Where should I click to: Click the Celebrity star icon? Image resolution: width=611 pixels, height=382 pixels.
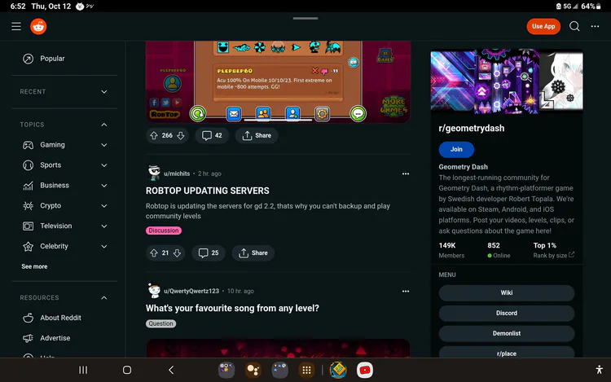[28, 246]
